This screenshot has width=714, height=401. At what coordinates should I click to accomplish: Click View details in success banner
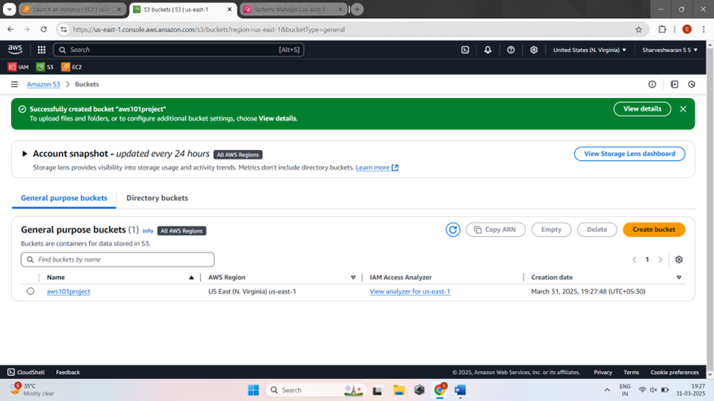(x=642, y=109)
